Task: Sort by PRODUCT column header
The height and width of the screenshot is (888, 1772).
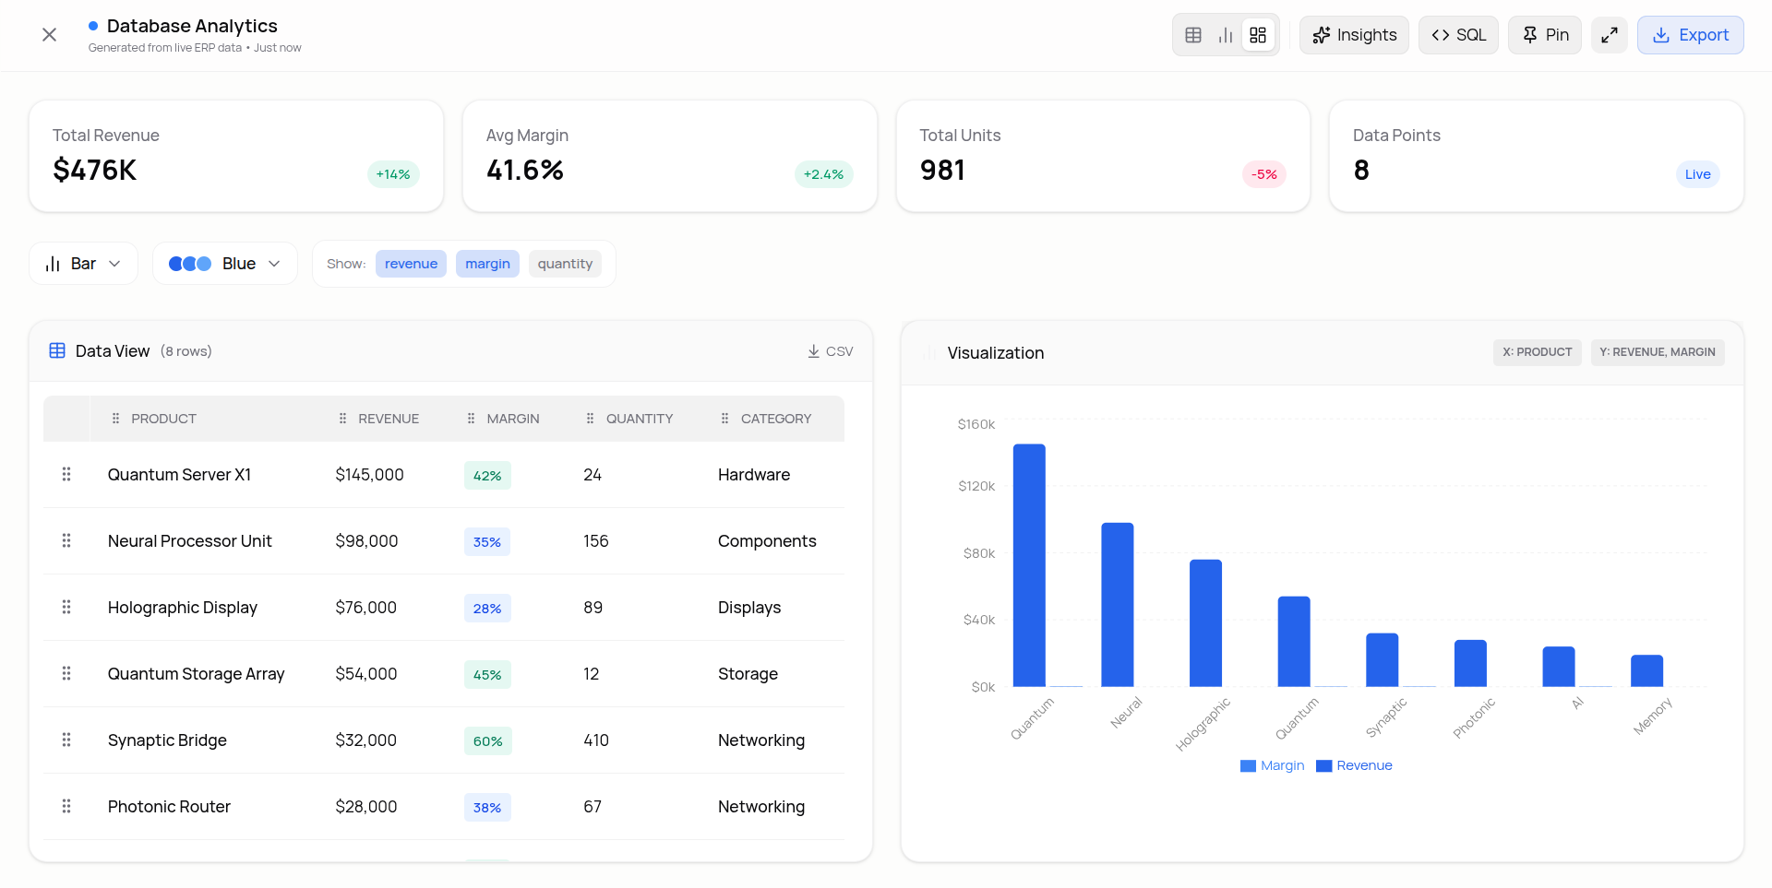Action: click(x=163, y=419)
